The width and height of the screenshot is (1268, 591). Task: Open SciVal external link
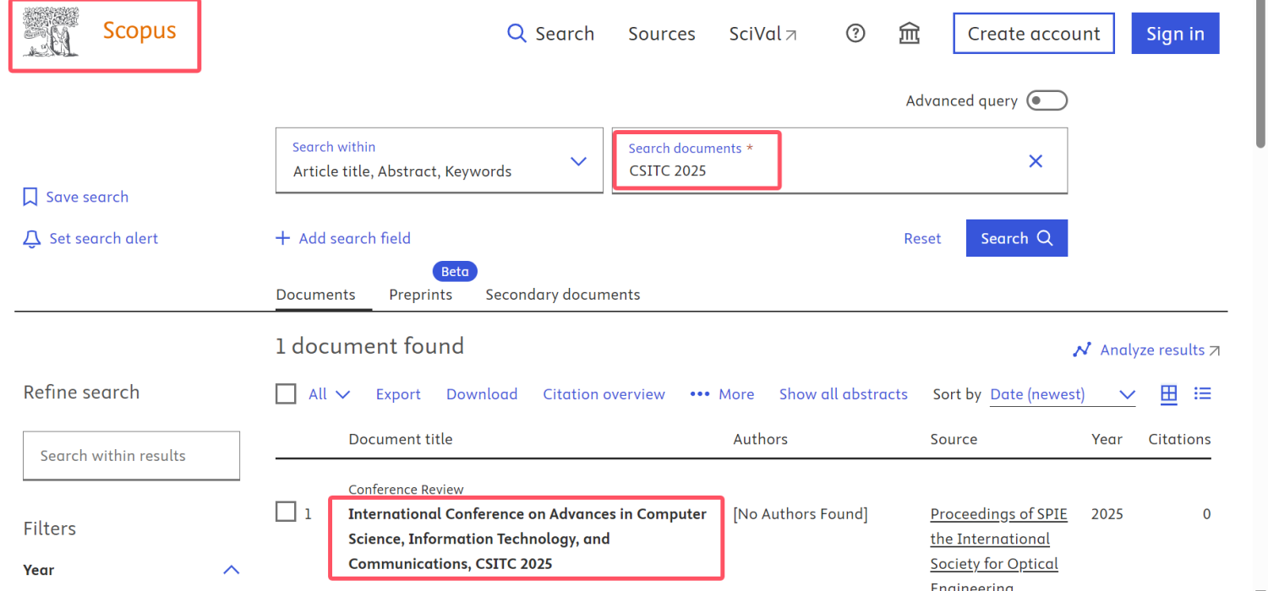click(762, 34)
